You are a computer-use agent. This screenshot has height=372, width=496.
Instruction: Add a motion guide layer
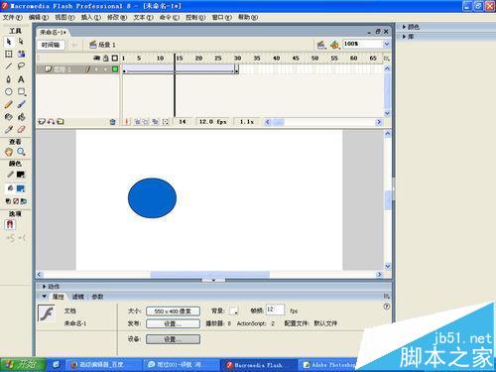tap(51, 122)
